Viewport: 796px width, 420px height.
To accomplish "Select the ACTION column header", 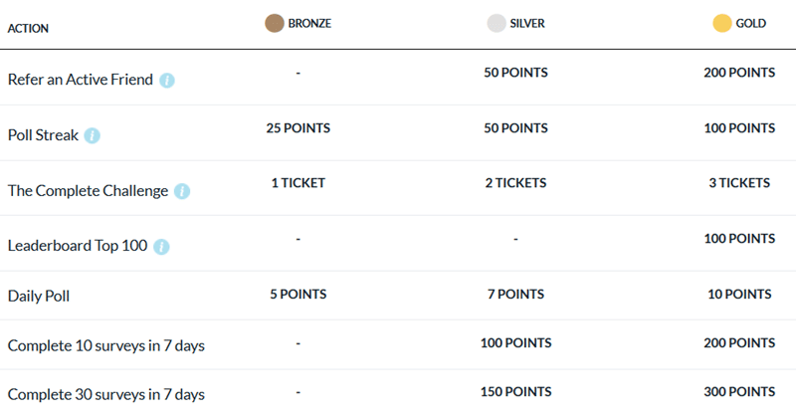I will tap(28, 28).
